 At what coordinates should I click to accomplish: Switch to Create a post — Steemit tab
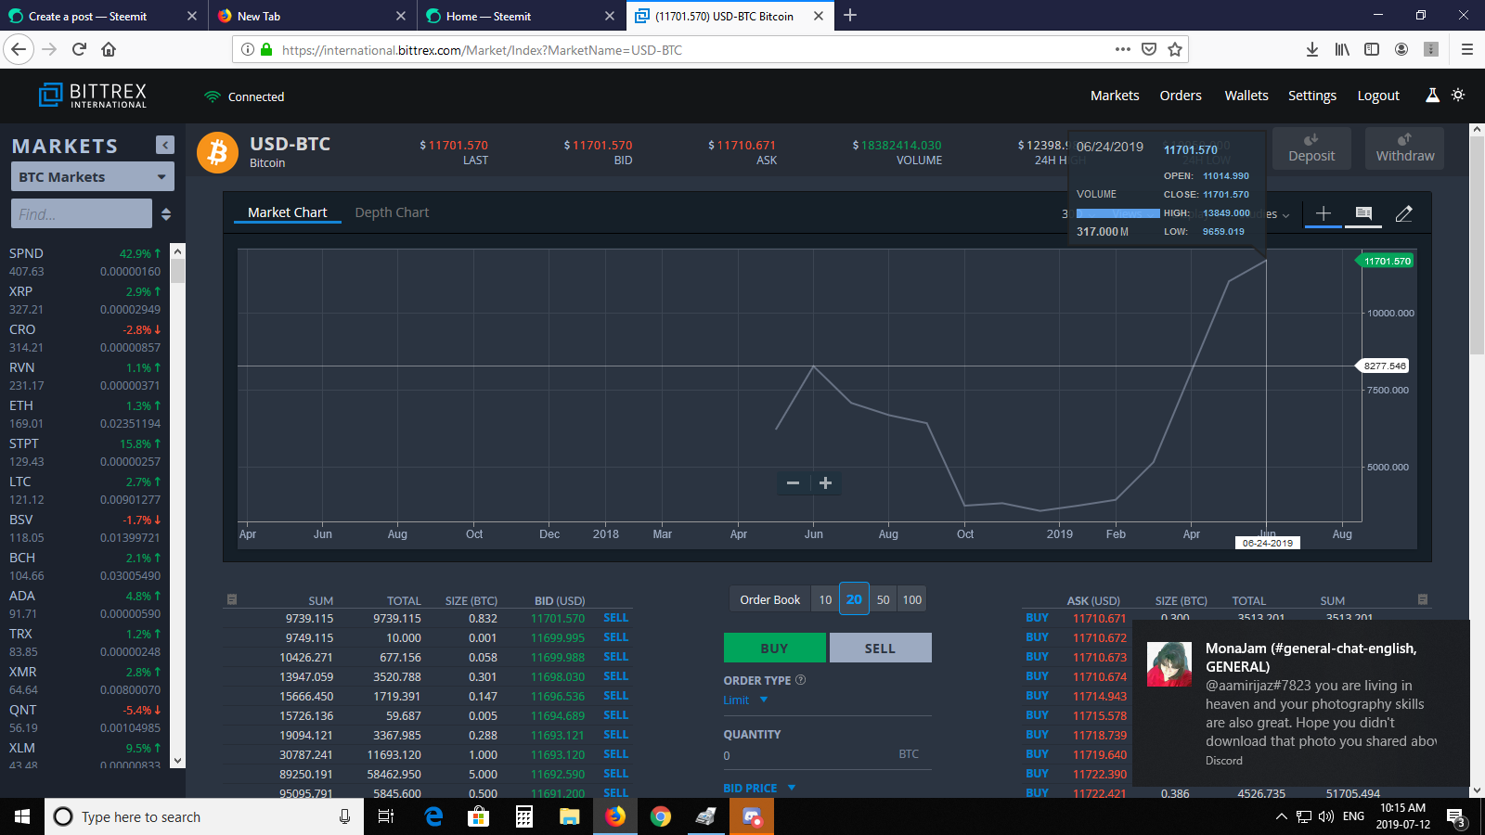[x=103, y=16]
